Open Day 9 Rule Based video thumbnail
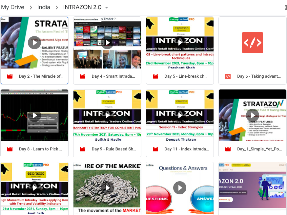Screen dimensions: 287x215 107,115
